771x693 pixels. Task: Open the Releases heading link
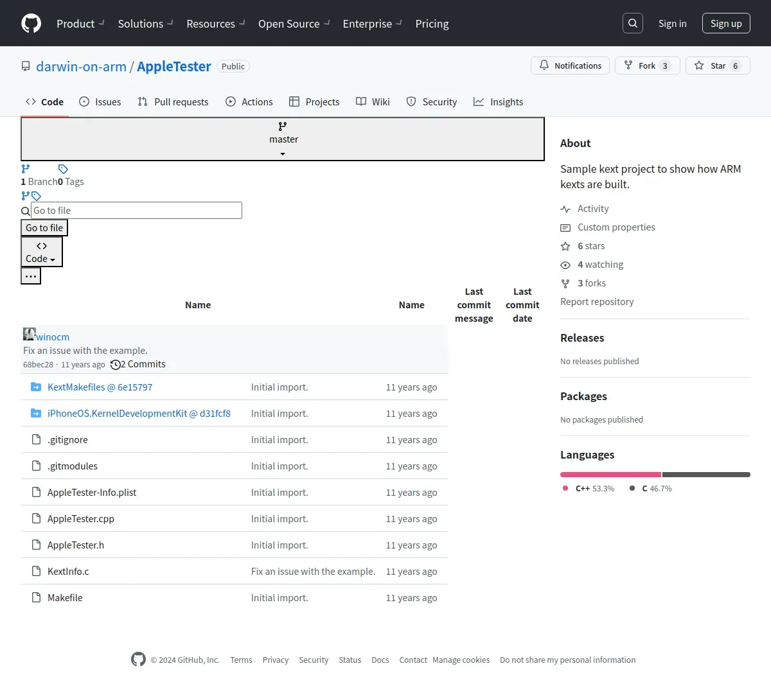(x=582, y=338)
